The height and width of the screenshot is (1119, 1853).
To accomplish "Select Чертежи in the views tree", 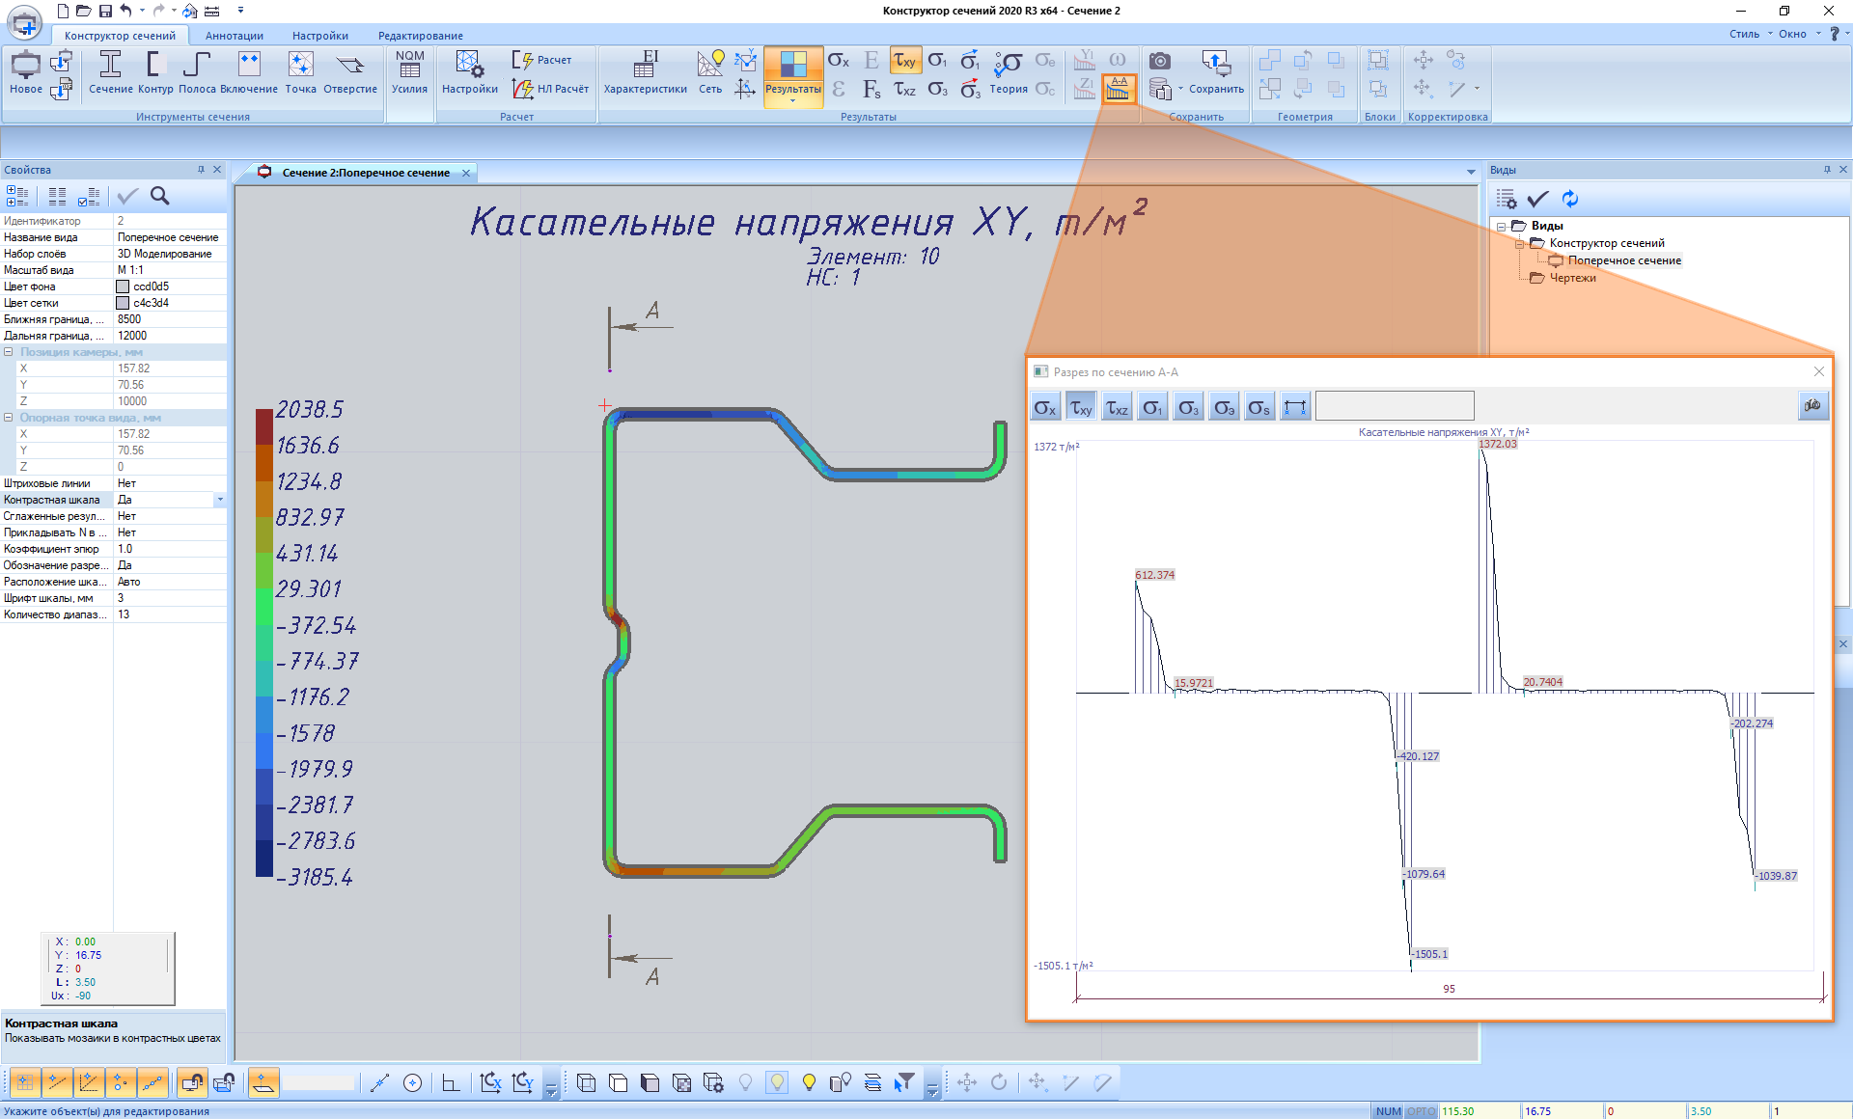I will [1572, 278].
